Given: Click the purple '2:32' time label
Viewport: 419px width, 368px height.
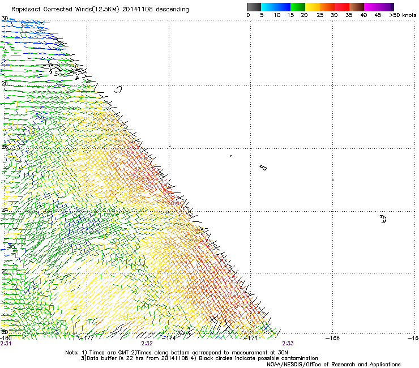Looking at the screenshot, I should 147,344.
